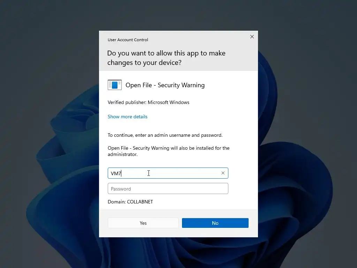Click the 'Open File - Security Warning' program name
Screen dimensions: 357x268
165,85
